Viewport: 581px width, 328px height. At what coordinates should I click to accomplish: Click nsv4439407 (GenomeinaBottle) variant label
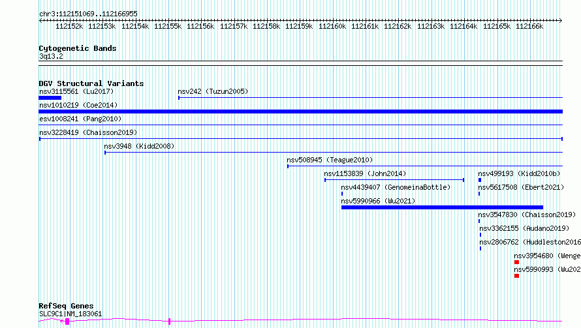(x=396, y=187)
